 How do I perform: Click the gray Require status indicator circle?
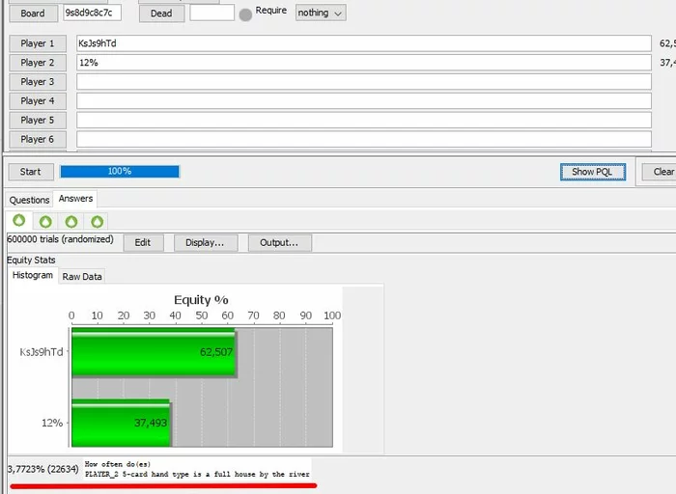(245, 15)
